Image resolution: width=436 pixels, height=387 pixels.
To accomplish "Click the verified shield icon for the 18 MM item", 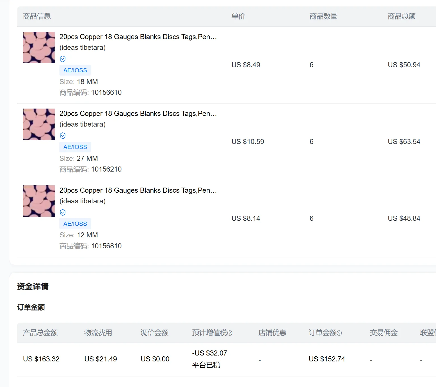I will 63,59.
